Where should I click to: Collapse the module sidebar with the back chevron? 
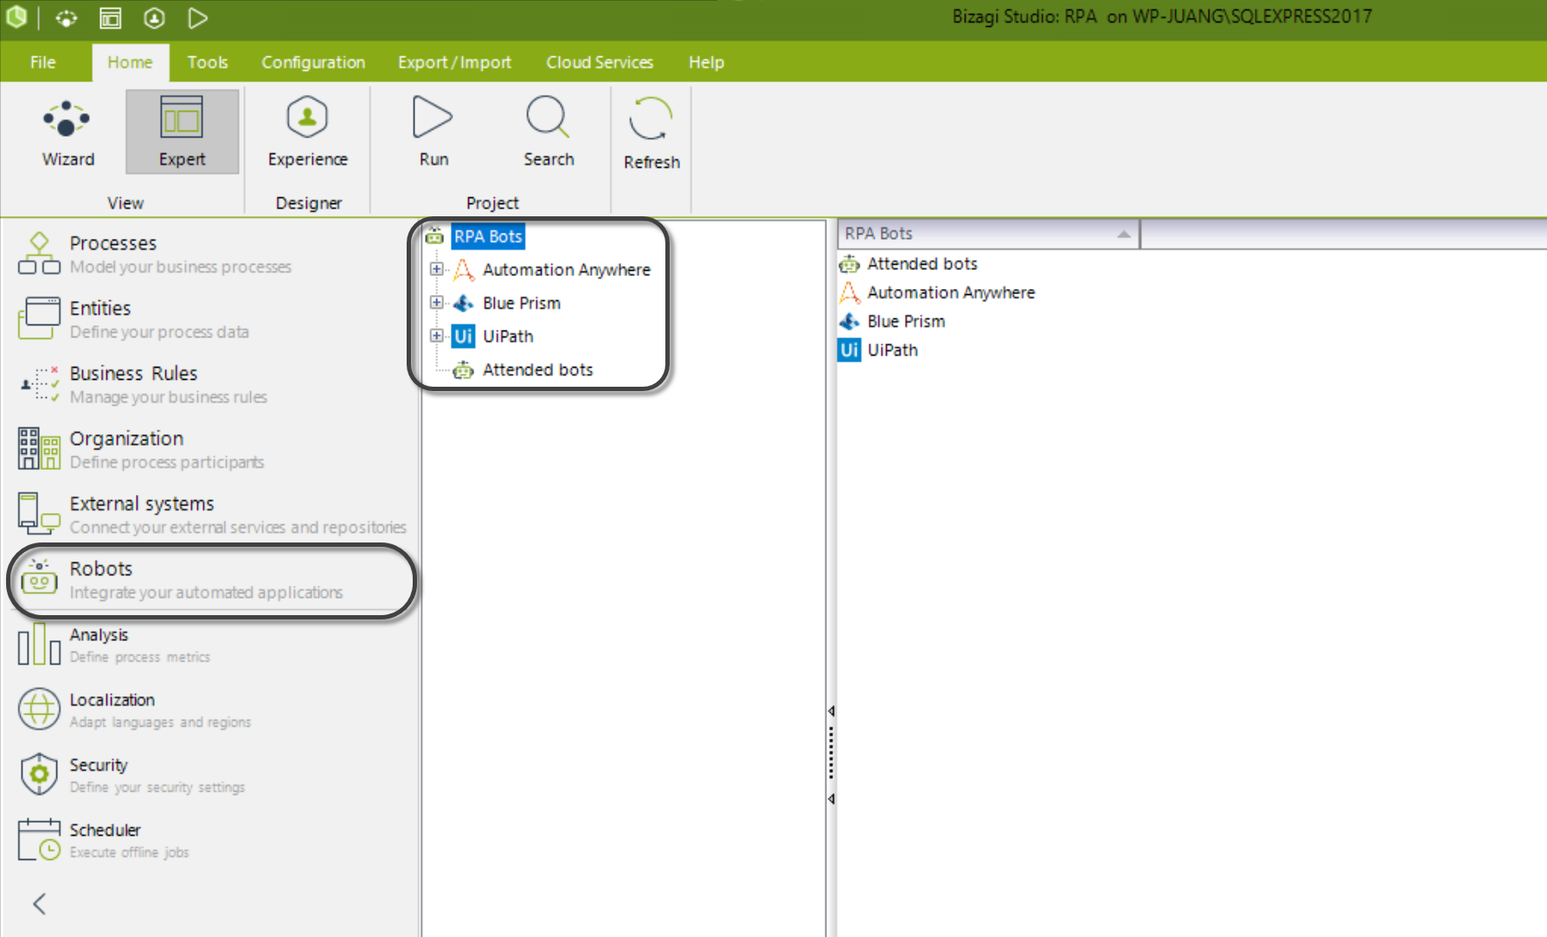(39, 903)
